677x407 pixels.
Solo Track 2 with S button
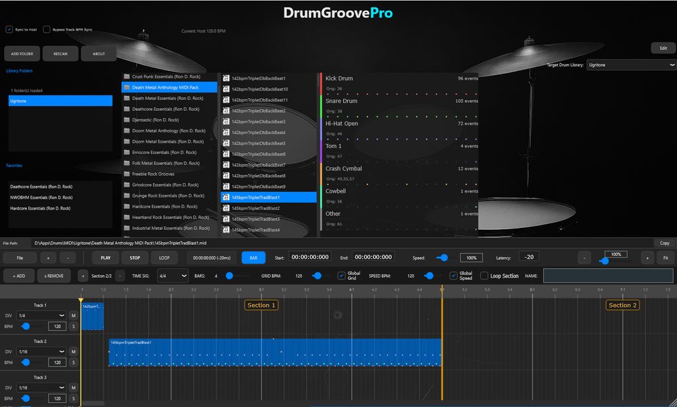(x=72, y=362)
